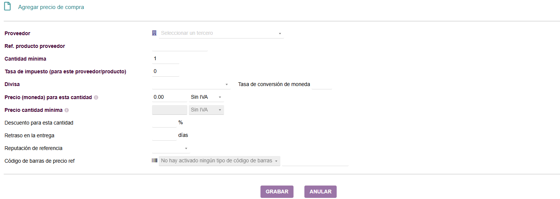Click the document icon beside Agregar precio de compra
Image resolution: width=560 pixels, height=199 pixels.
7,7
